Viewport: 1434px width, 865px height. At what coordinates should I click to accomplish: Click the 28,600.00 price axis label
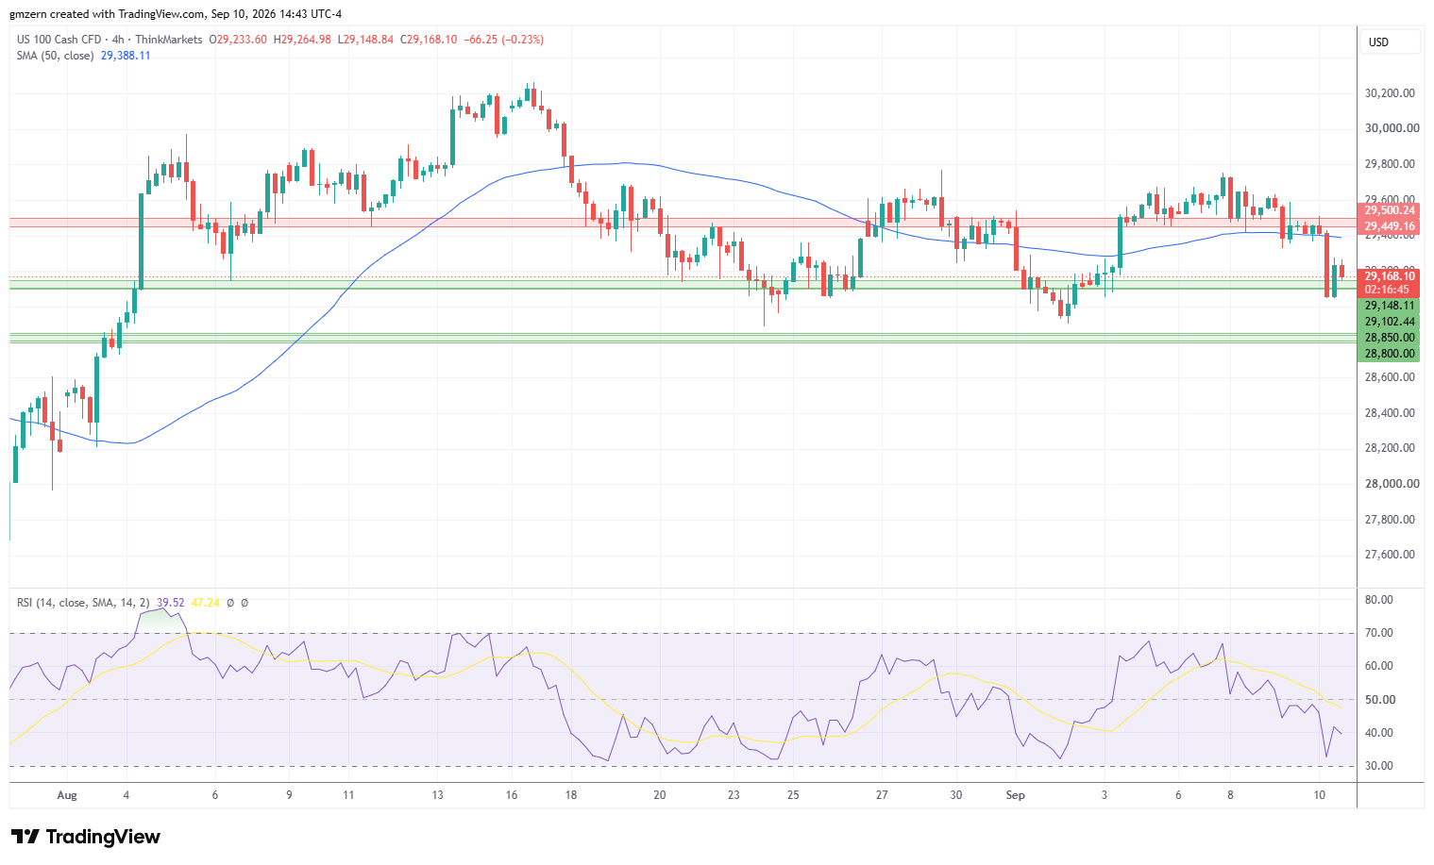tap(1390, 377)
